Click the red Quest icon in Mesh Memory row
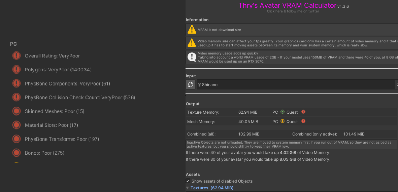Screen dimensions: 398x192 point(303,121)
